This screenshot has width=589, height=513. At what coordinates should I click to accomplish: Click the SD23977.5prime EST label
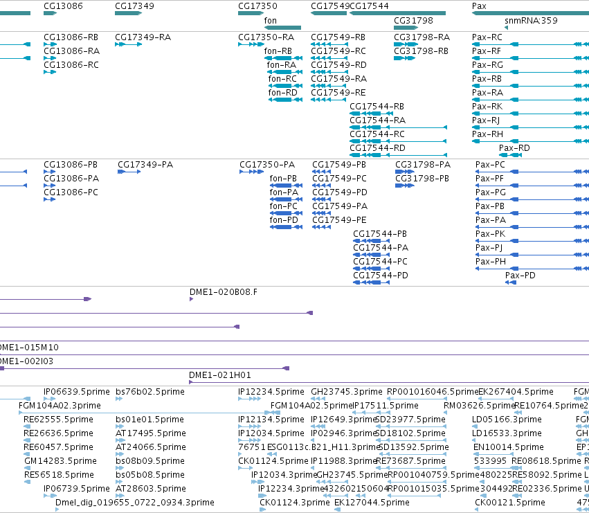tap(410, 420)
